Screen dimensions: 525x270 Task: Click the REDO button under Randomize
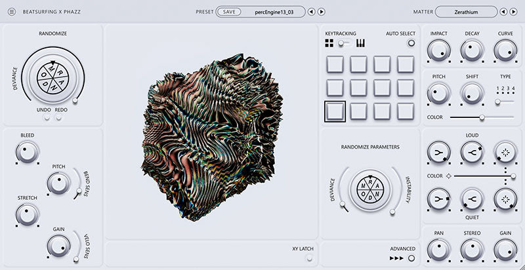pos(58,119)
